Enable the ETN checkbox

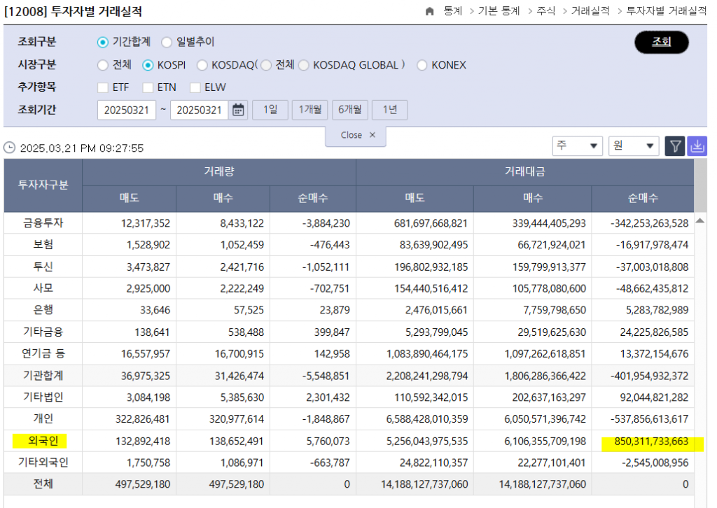tap(148, 87)
